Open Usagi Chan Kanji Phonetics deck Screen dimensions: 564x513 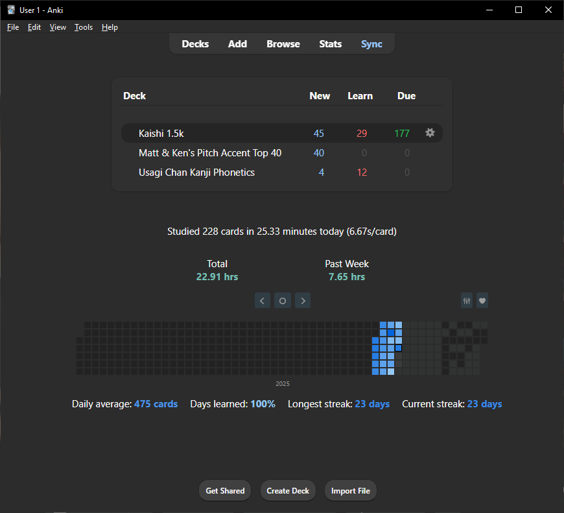pos(197,173)
